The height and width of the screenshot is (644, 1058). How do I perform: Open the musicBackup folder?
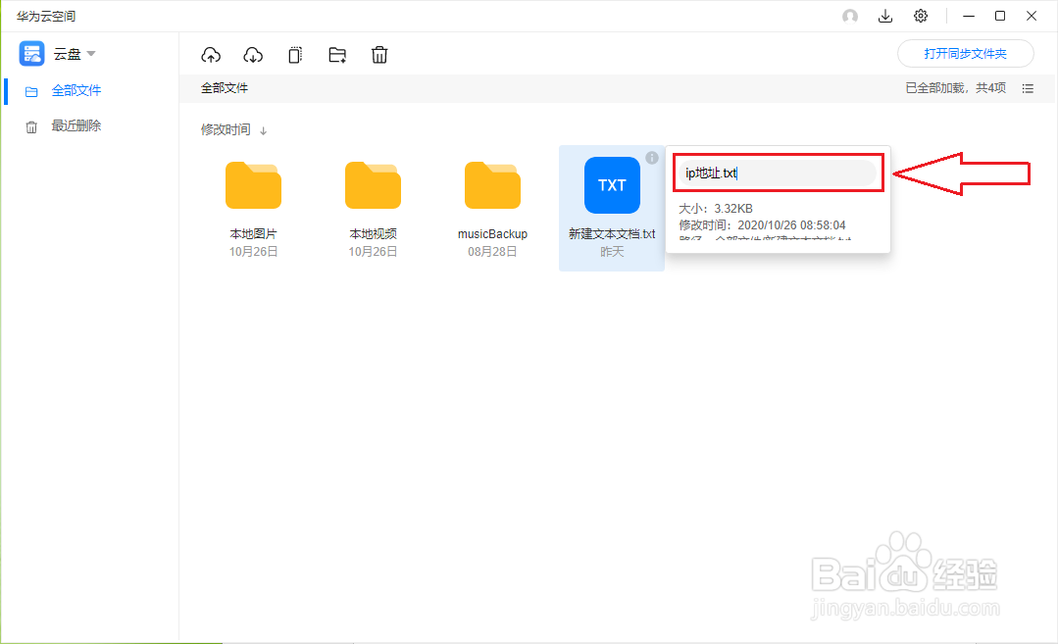[x=492, y=185]
